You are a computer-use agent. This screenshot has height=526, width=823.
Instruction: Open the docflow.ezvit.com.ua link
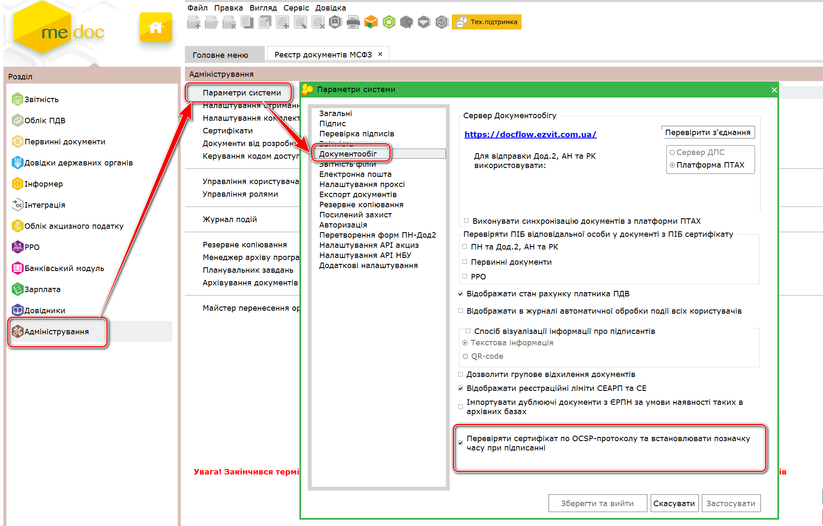tap(530, 134)
